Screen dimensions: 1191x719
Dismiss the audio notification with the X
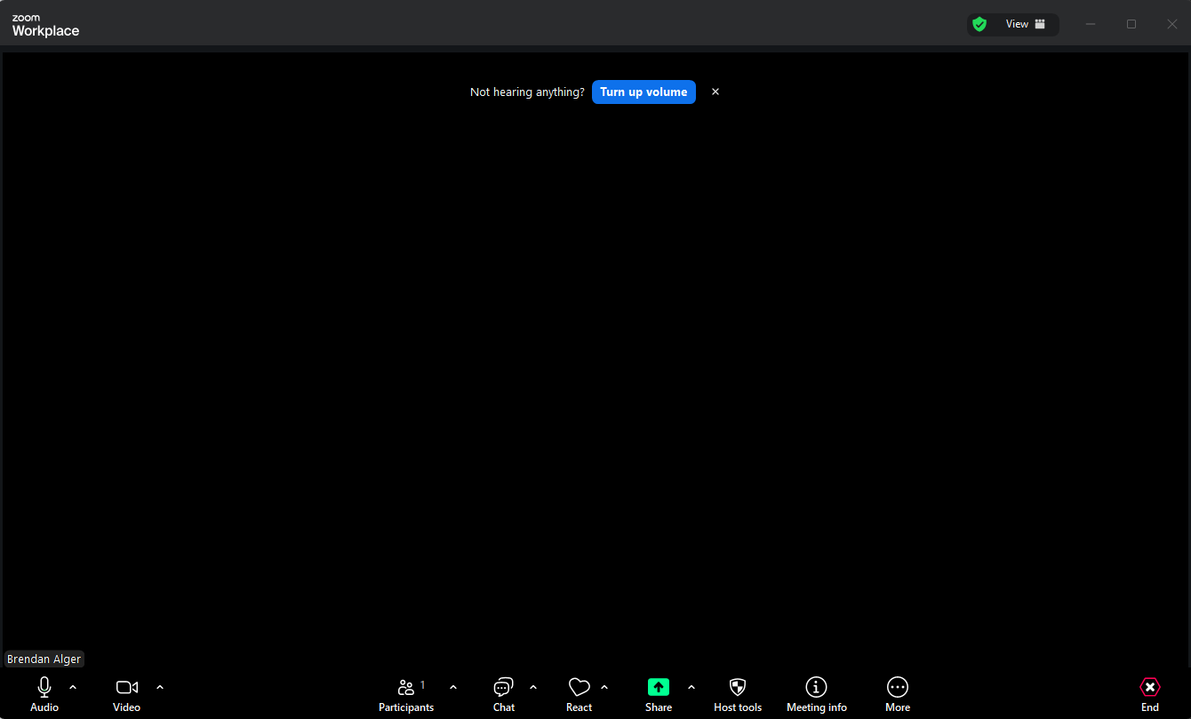tap(715, 92)
